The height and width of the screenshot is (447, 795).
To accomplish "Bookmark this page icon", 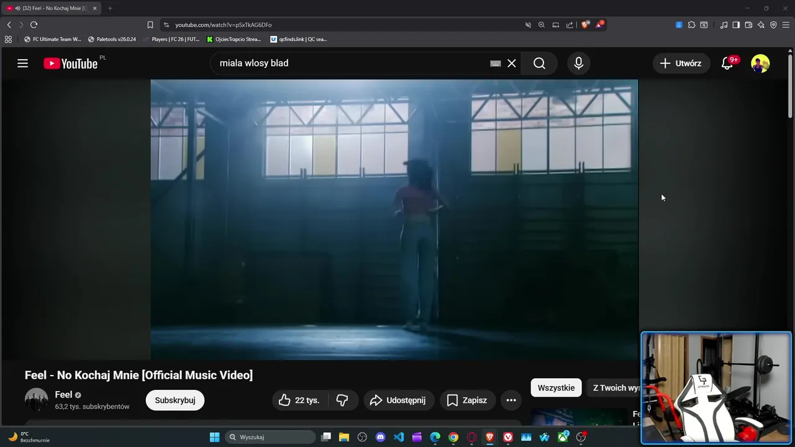I will [x=150, y=25].
